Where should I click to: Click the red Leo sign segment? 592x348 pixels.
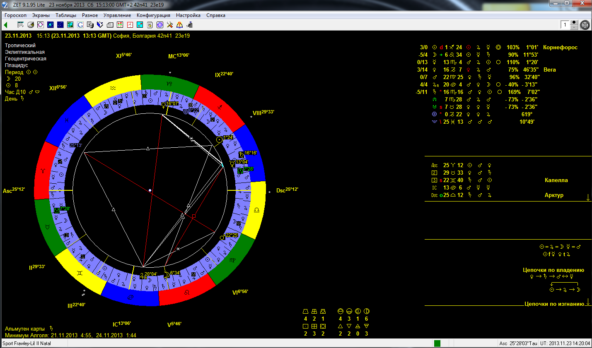click(x=187, y=292)
